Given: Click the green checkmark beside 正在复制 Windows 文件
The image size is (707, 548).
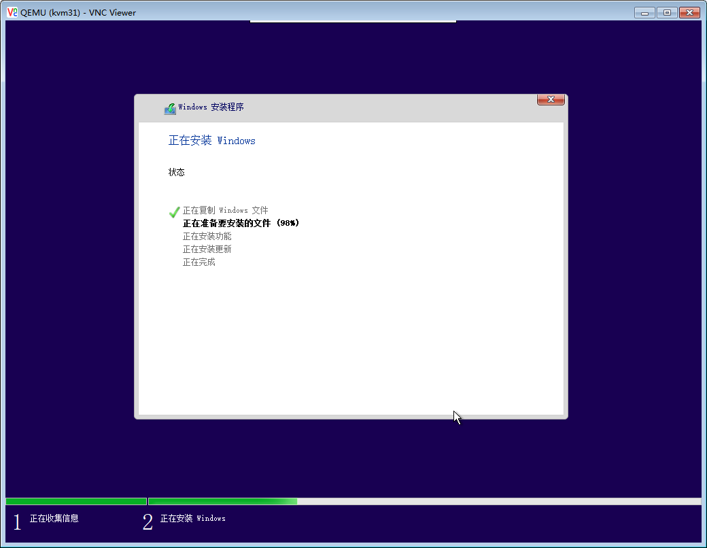Looking at the screenshot, I should click(175, 212).
